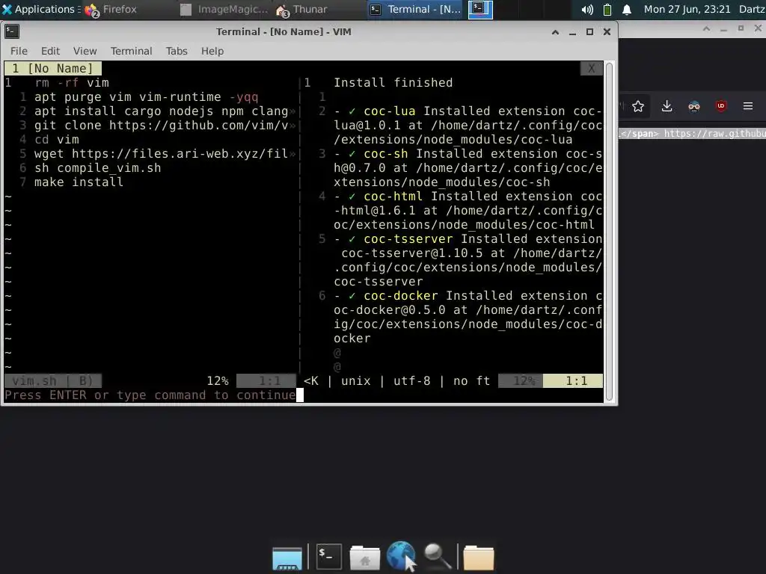Open the Terminal menu
Image resolution: width=766 pixels, height=574 pixels.
pyautogui.click(x=131, y=51)
